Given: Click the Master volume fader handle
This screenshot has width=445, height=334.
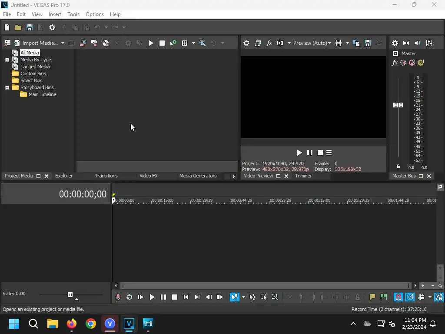Looking at the screenshot, I should click(398, 105).
